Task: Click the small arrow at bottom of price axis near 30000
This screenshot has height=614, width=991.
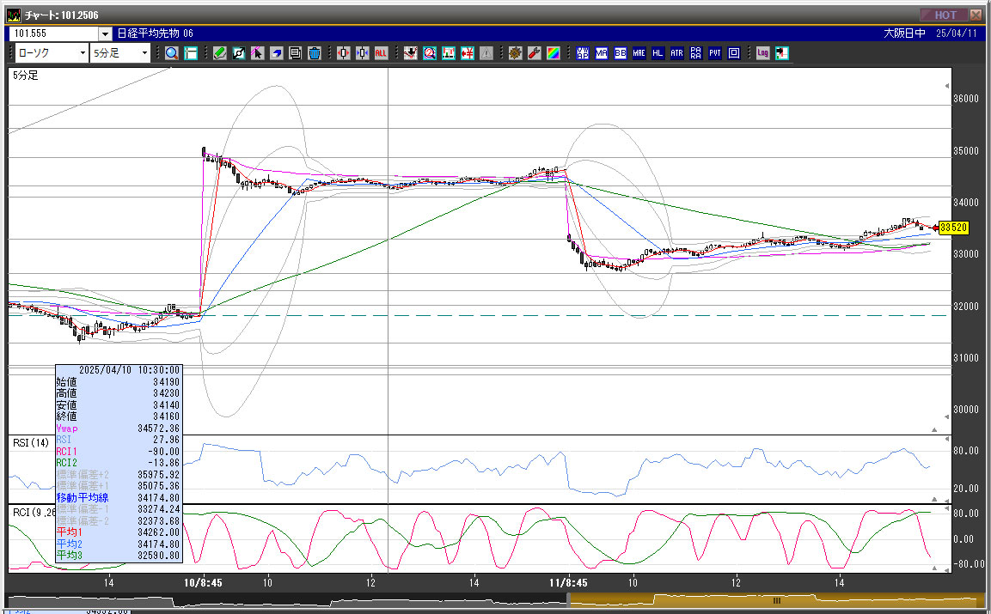Action: [x=947, y=416]
